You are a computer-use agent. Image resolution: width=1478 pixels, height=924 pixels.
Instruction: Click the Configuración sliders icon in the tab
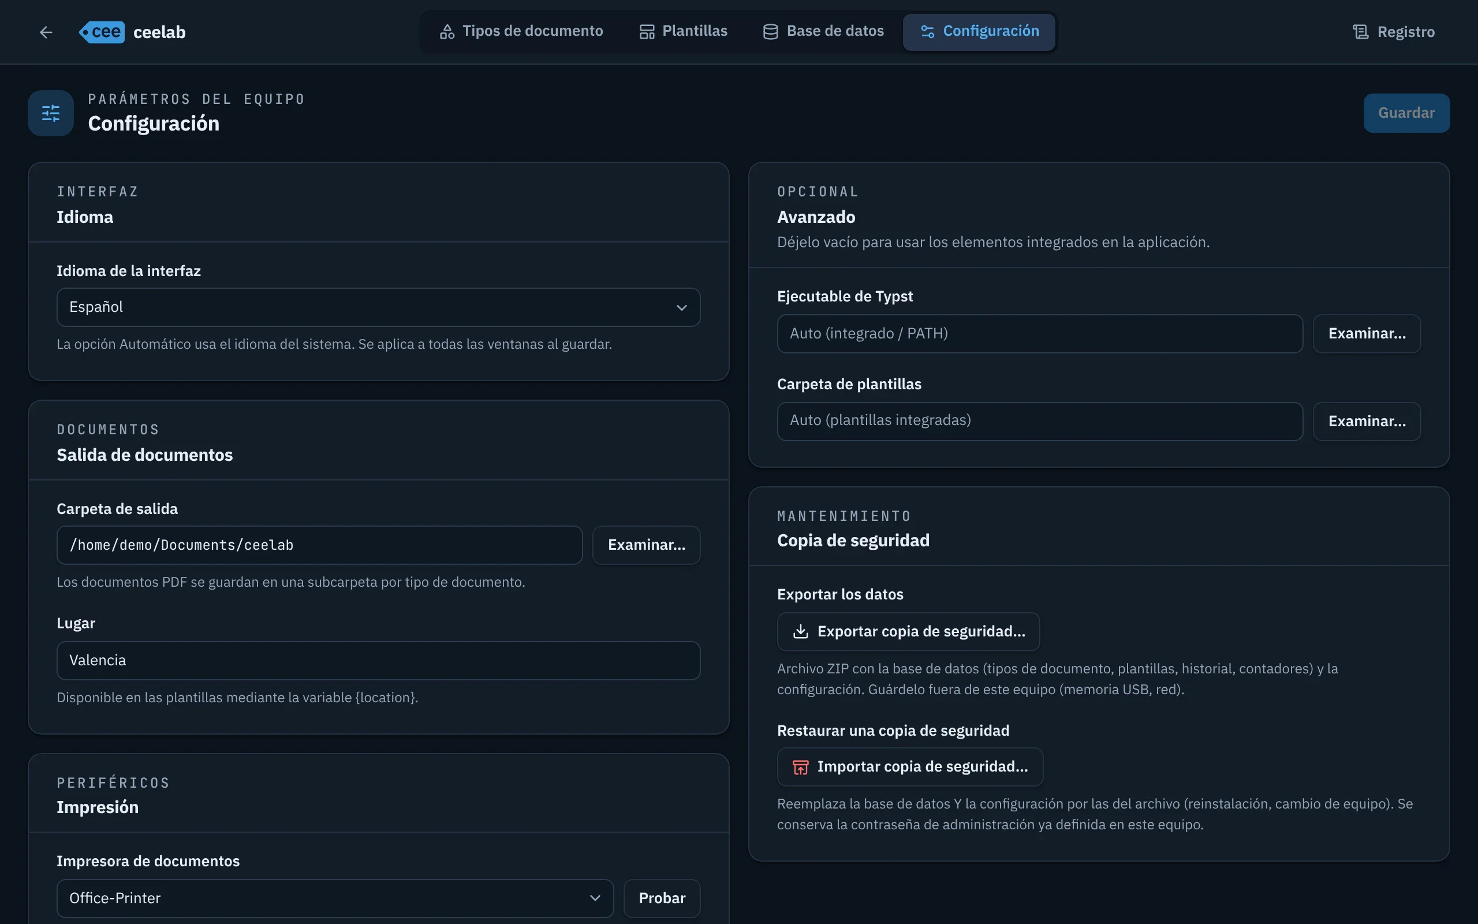(x=927, y=32)
